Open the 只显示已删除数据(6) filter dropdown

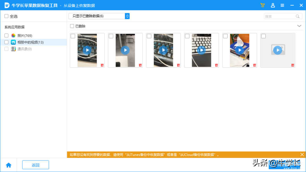[127, 16]
